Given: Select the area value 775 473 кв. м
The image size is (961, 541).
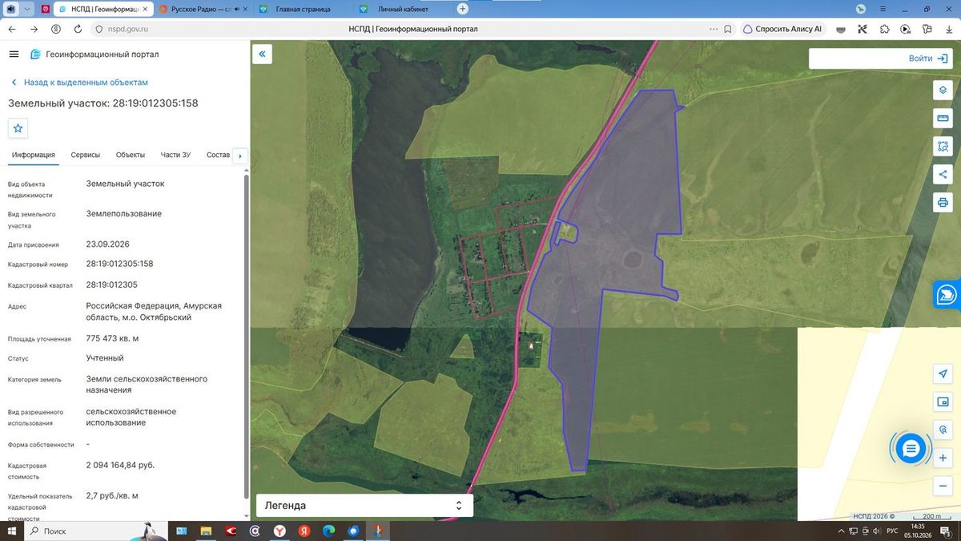Looking at the screenshot, I should click(112, 338).
